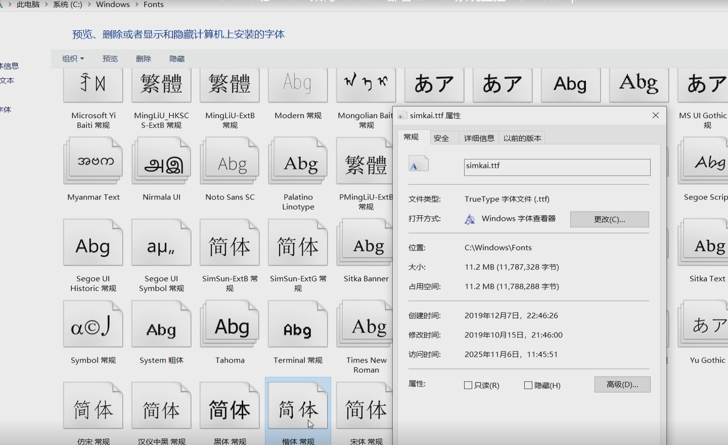
Task: Select the Noto Sans SC font icon
Action: pos(230,161)
